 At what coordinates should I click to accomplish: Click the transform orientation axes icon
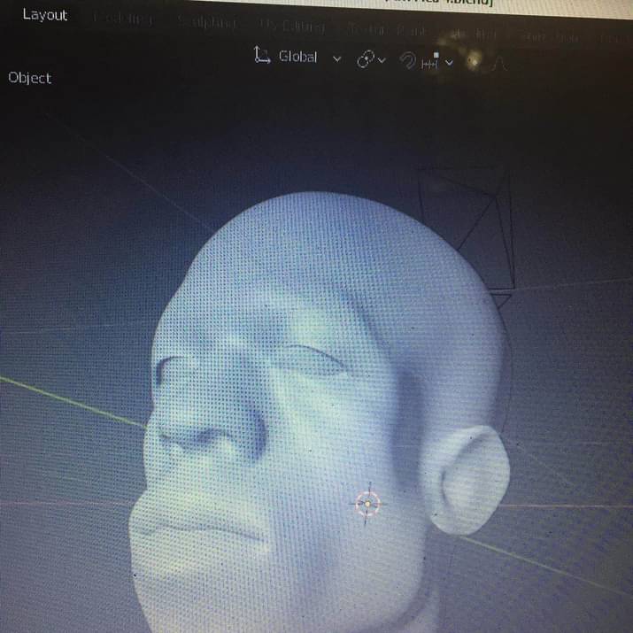tap(262, 57)
